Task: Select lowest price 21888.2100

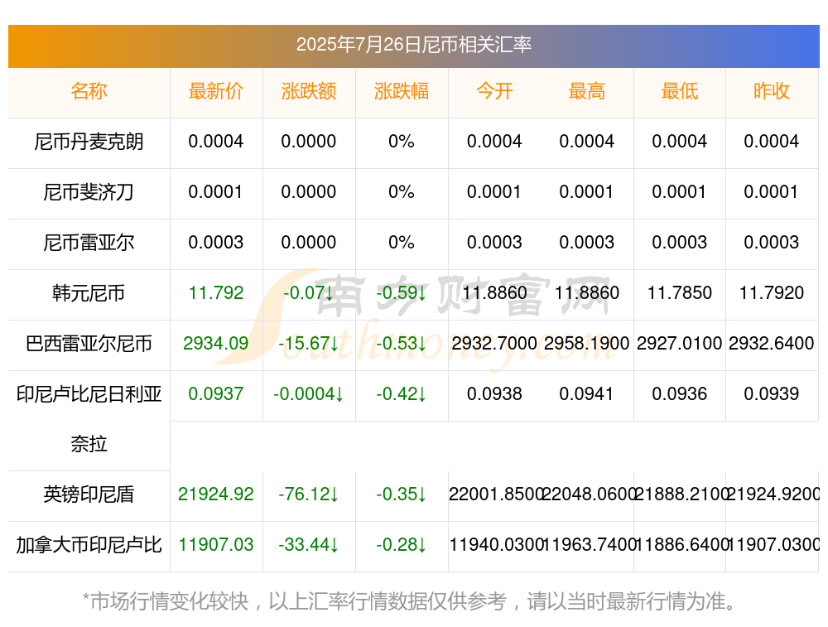Action: [681, 494]
